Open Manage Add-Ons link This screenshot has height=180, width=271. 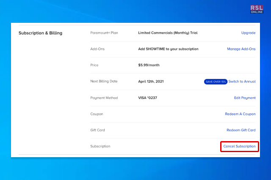241,49
